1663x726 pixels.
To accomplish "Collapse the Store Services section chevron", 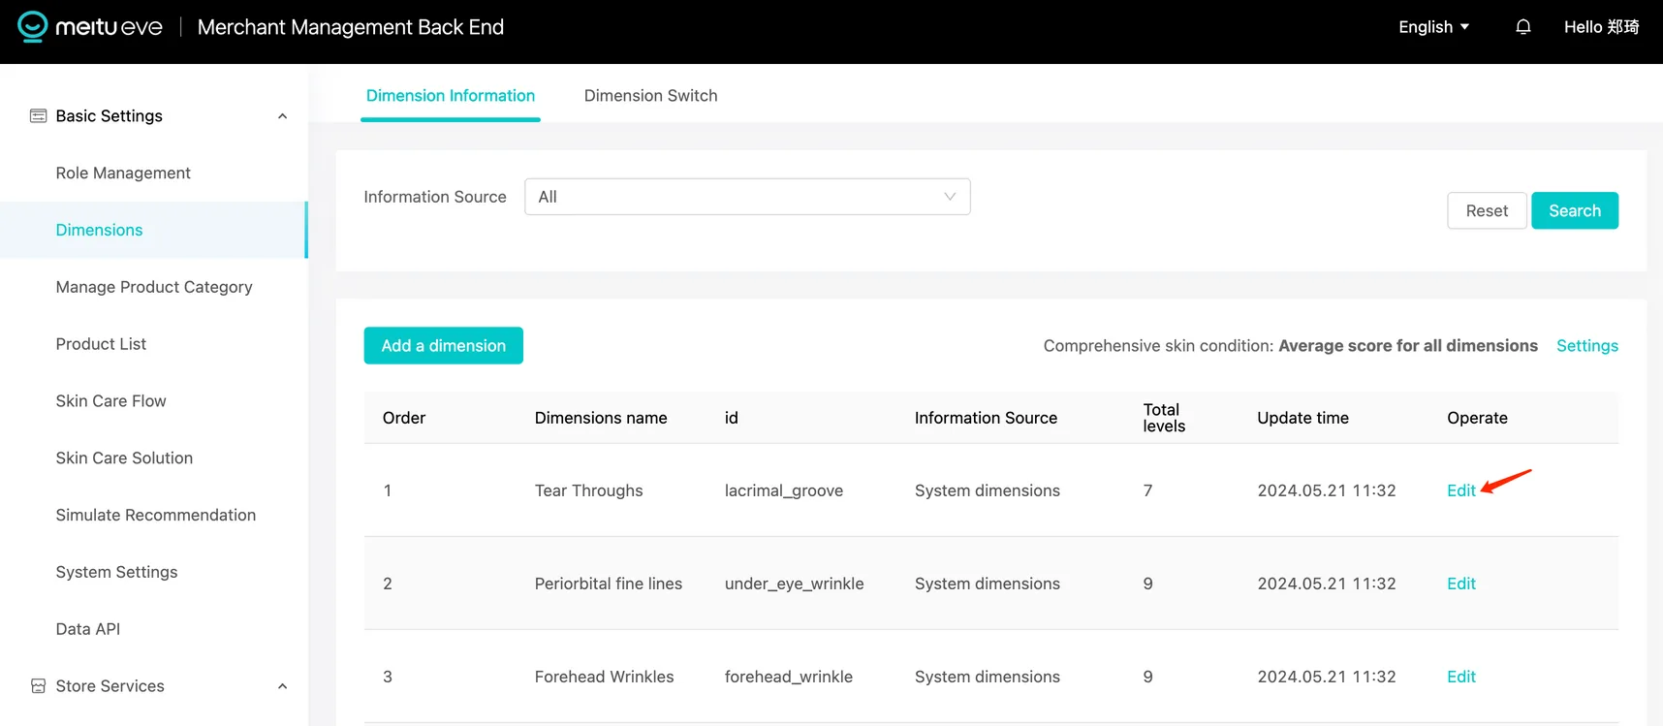I will click(282, 686).
